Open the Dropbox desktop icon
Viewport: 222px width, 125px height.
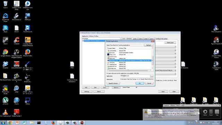[x=6, y=65]
